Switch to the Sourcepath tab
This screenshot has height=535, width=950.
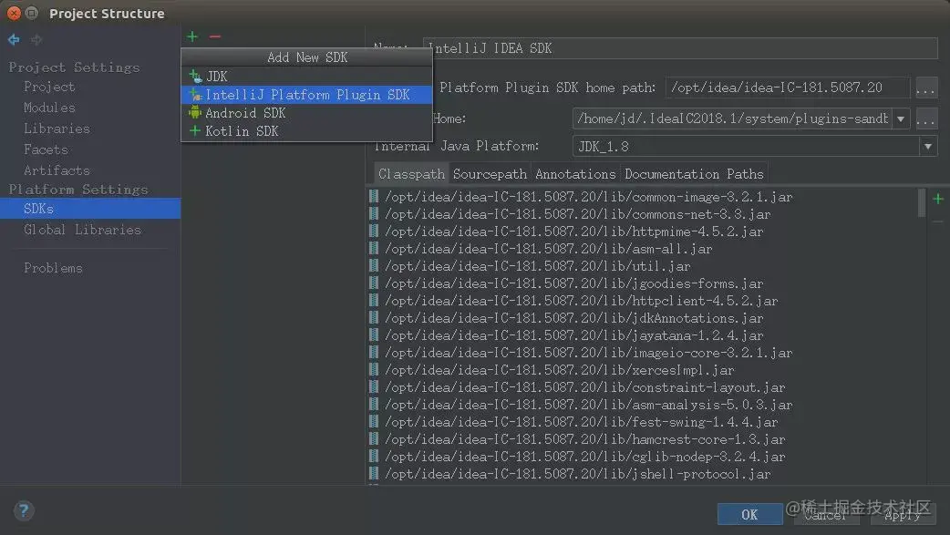(x=490, y=174)
